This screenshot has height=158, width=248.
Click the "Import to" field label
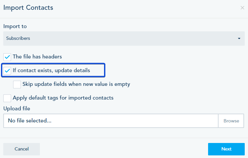[x=15, y=26]
